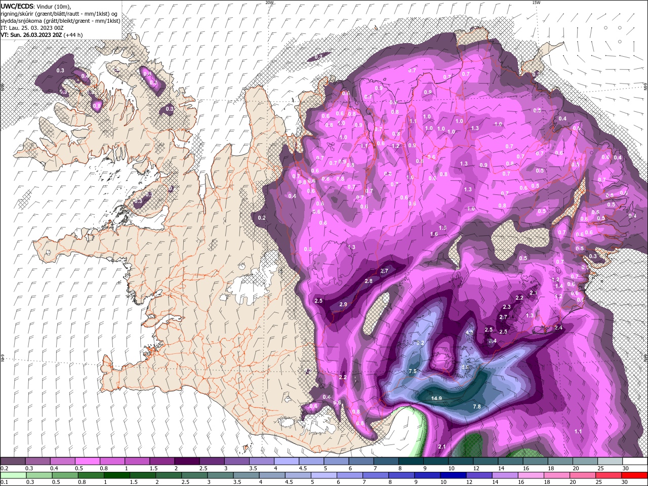Click the 20W longitude label
This screenshot has height=486, width=648.
(x=269, y=3)
